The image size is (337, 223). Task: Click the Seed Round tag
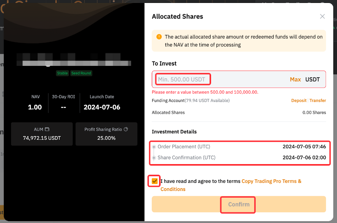(81, 73)
